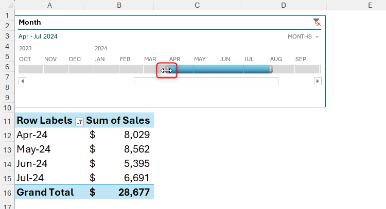This screenshot has height=209, width=386.
Task: Select the Jun-24 row label cell
Action: coord(49,164)
